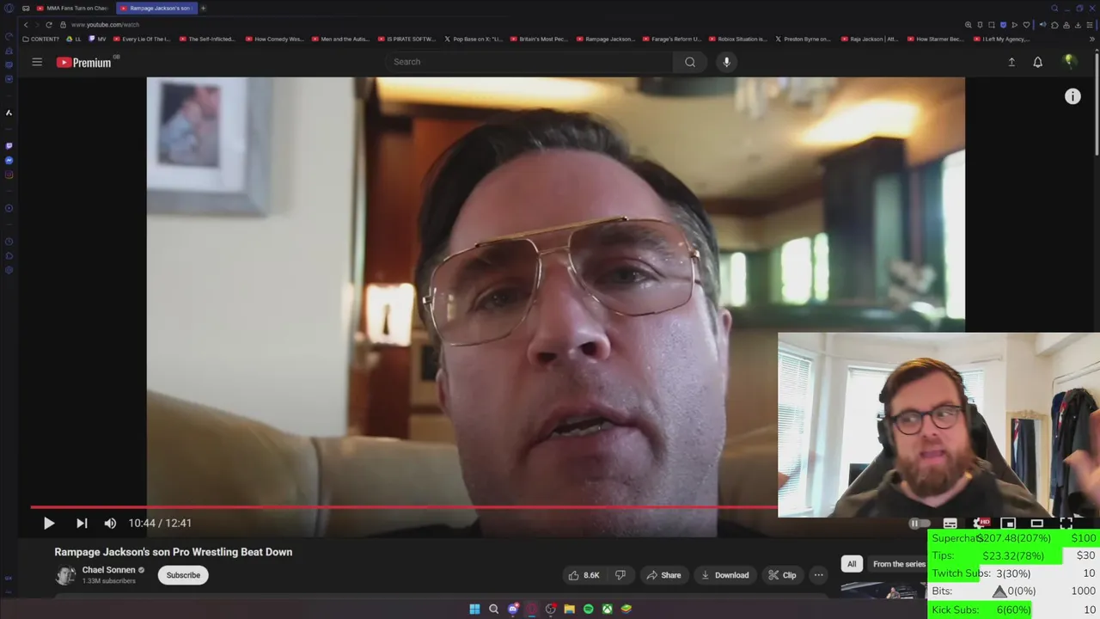Share the video

[x=663, y=575]
